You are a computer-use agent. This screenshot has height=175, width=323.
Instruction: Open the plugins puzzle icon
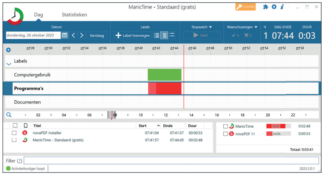pyautogui.click(x=266, y=7)
